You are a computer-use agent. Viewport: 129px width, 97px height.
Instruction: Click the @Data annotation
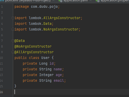(20, 41)
